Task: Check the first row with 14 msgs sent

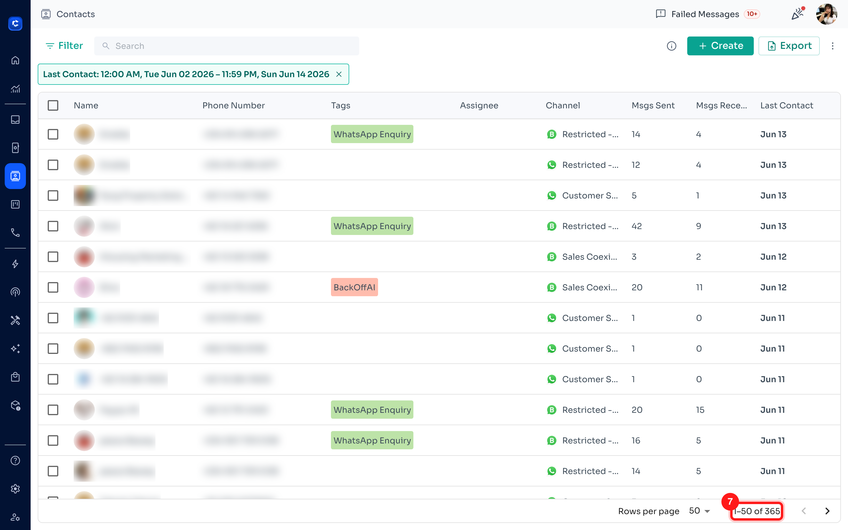Action: coord(53,134)
